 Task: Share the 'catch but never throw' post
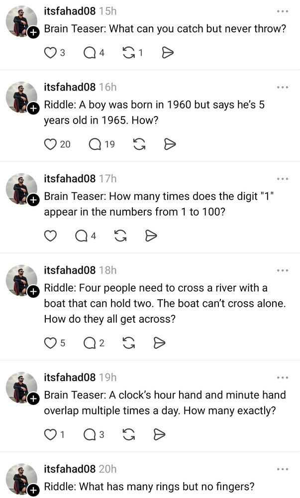168,52
